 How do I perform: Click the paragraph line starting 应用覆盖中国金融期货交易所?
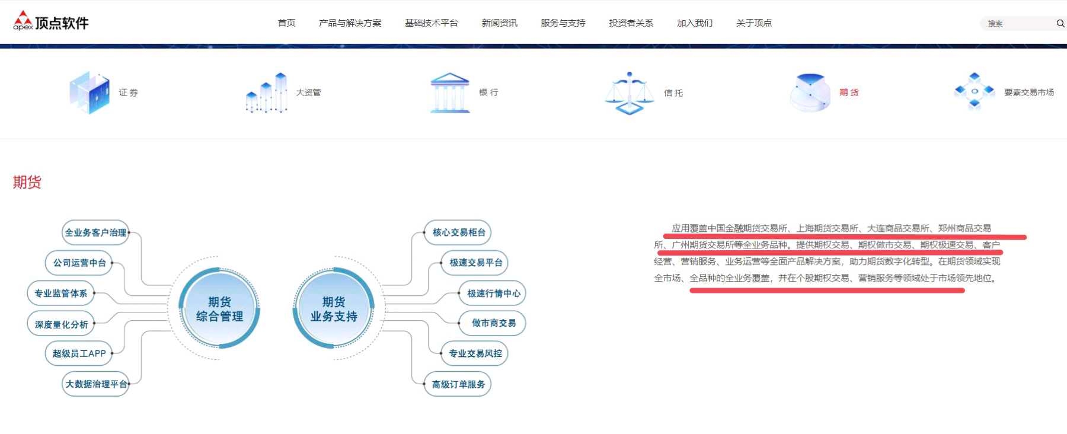[x=831, y=228]
